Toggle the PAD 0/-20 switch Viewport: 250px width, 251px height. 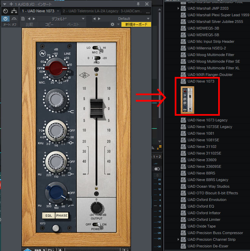96,58
